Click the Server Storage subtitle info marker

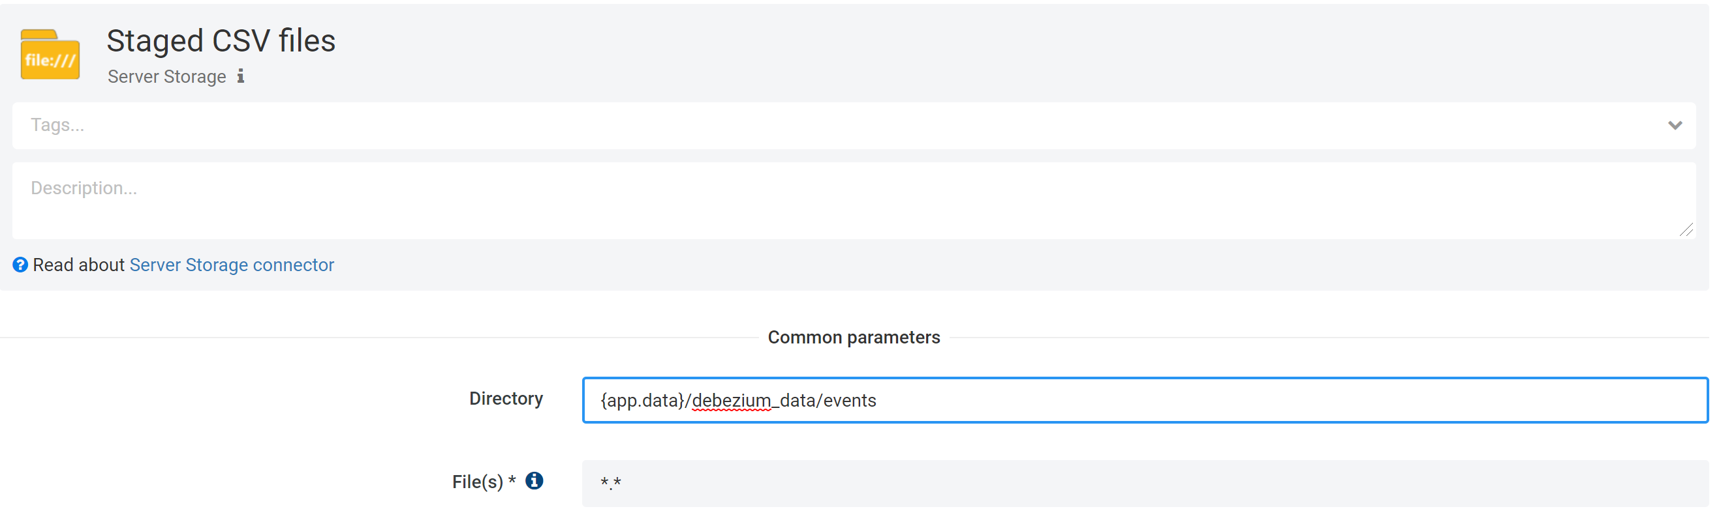click(241, 76)
